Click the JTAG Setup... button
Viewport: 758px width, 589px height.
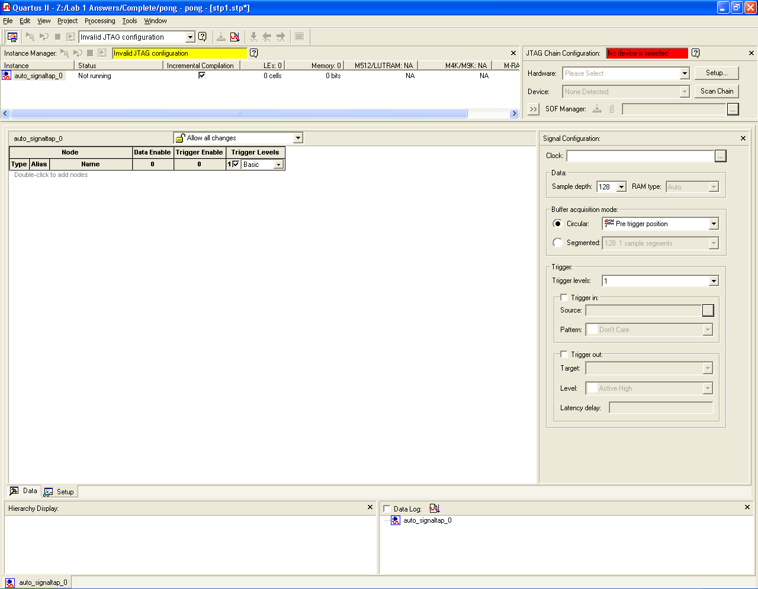pyautogui.click(x=717, y=73)
